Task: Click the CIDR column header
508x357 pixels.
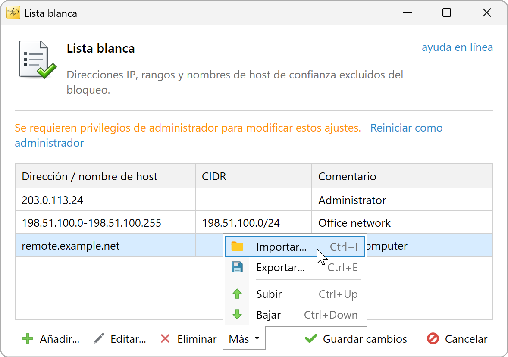Action: (x=253, y=176)
